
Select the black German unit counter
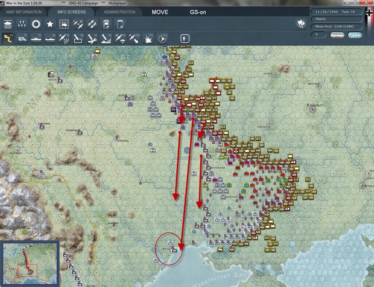click(x=173, y=109)
